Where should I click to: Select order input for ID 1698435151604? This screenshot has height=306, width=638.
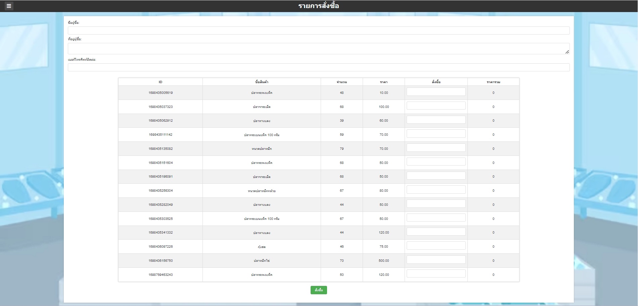click(x=436, y=162)
